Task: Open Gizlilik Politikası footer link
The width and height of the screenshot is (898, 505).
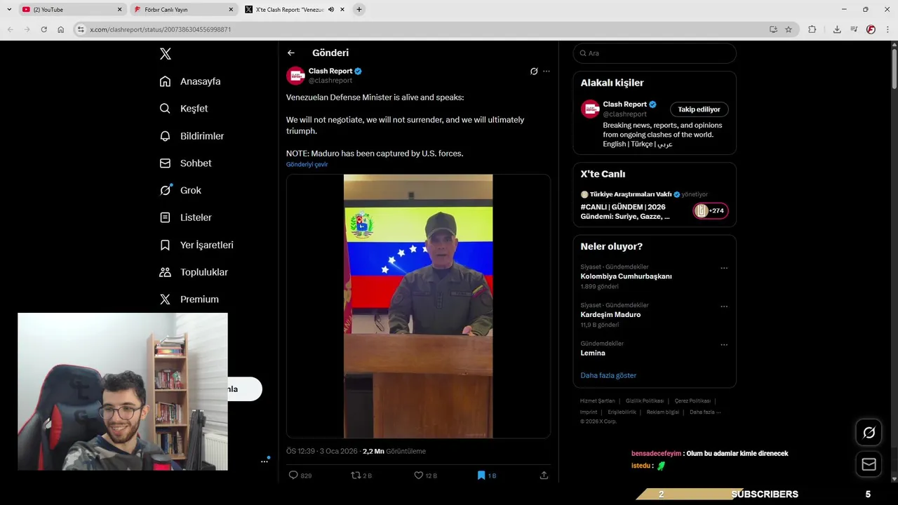Action: point(645,401)
